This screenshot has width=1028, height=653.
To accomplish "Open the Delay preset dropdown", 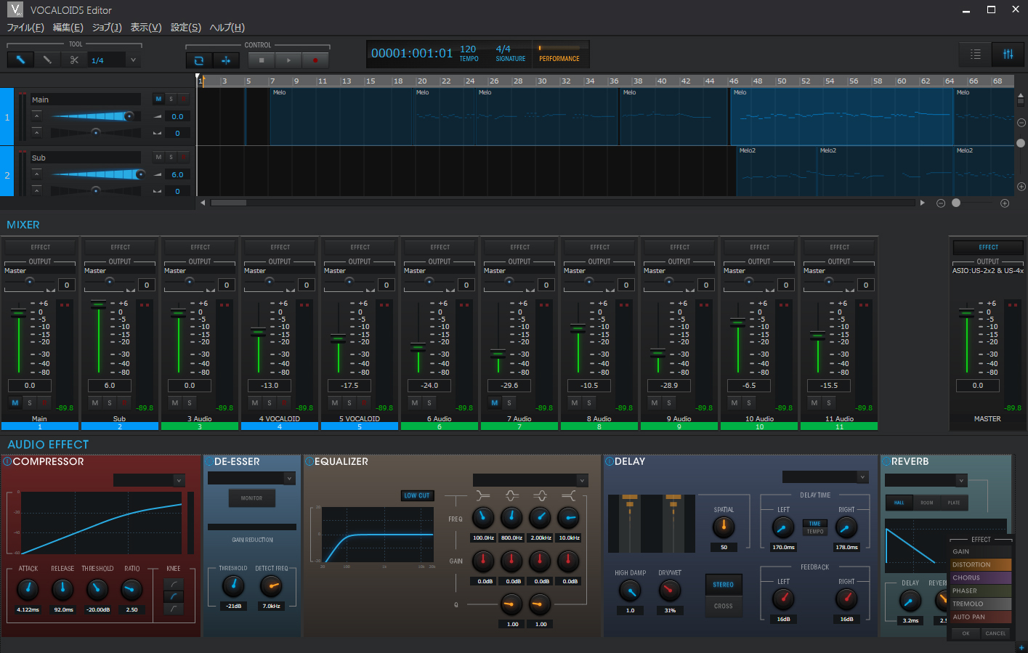I will coord(862,477).
